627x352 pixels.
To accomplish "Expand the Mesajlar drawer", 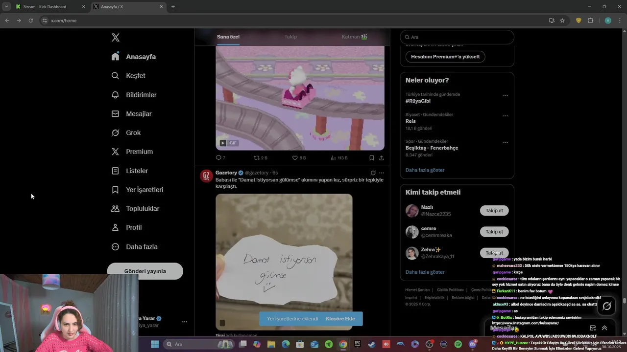I will pyautogui.click(x=604, y=328).
